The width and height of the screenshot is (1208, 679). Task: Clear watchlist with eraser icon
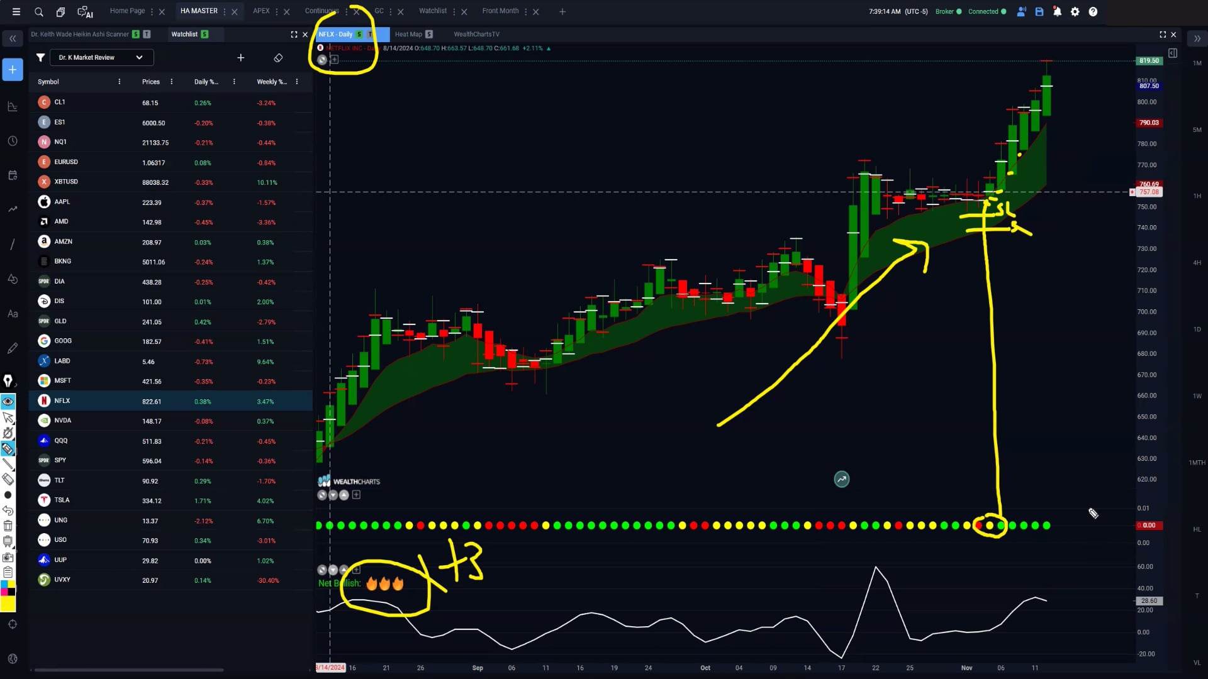pyautogui.click(x=278, y=58)
